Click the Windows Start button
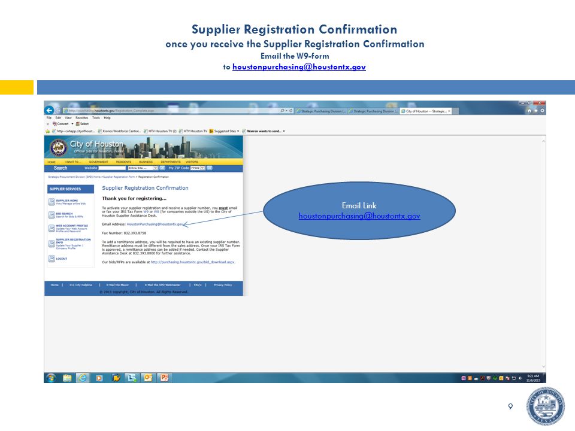 51,378
